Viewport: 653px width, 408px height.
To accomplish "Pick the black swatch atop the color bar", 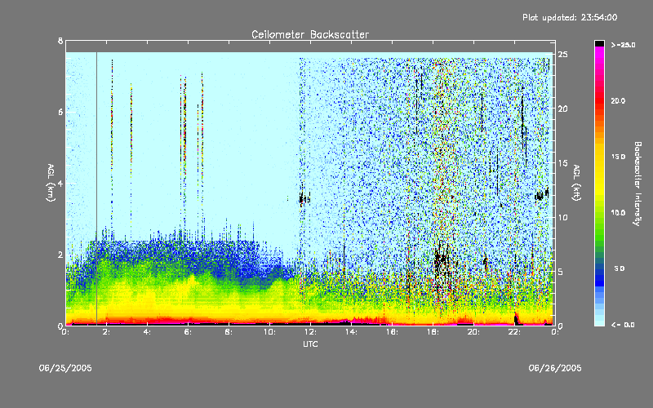I will coord(599,43).
